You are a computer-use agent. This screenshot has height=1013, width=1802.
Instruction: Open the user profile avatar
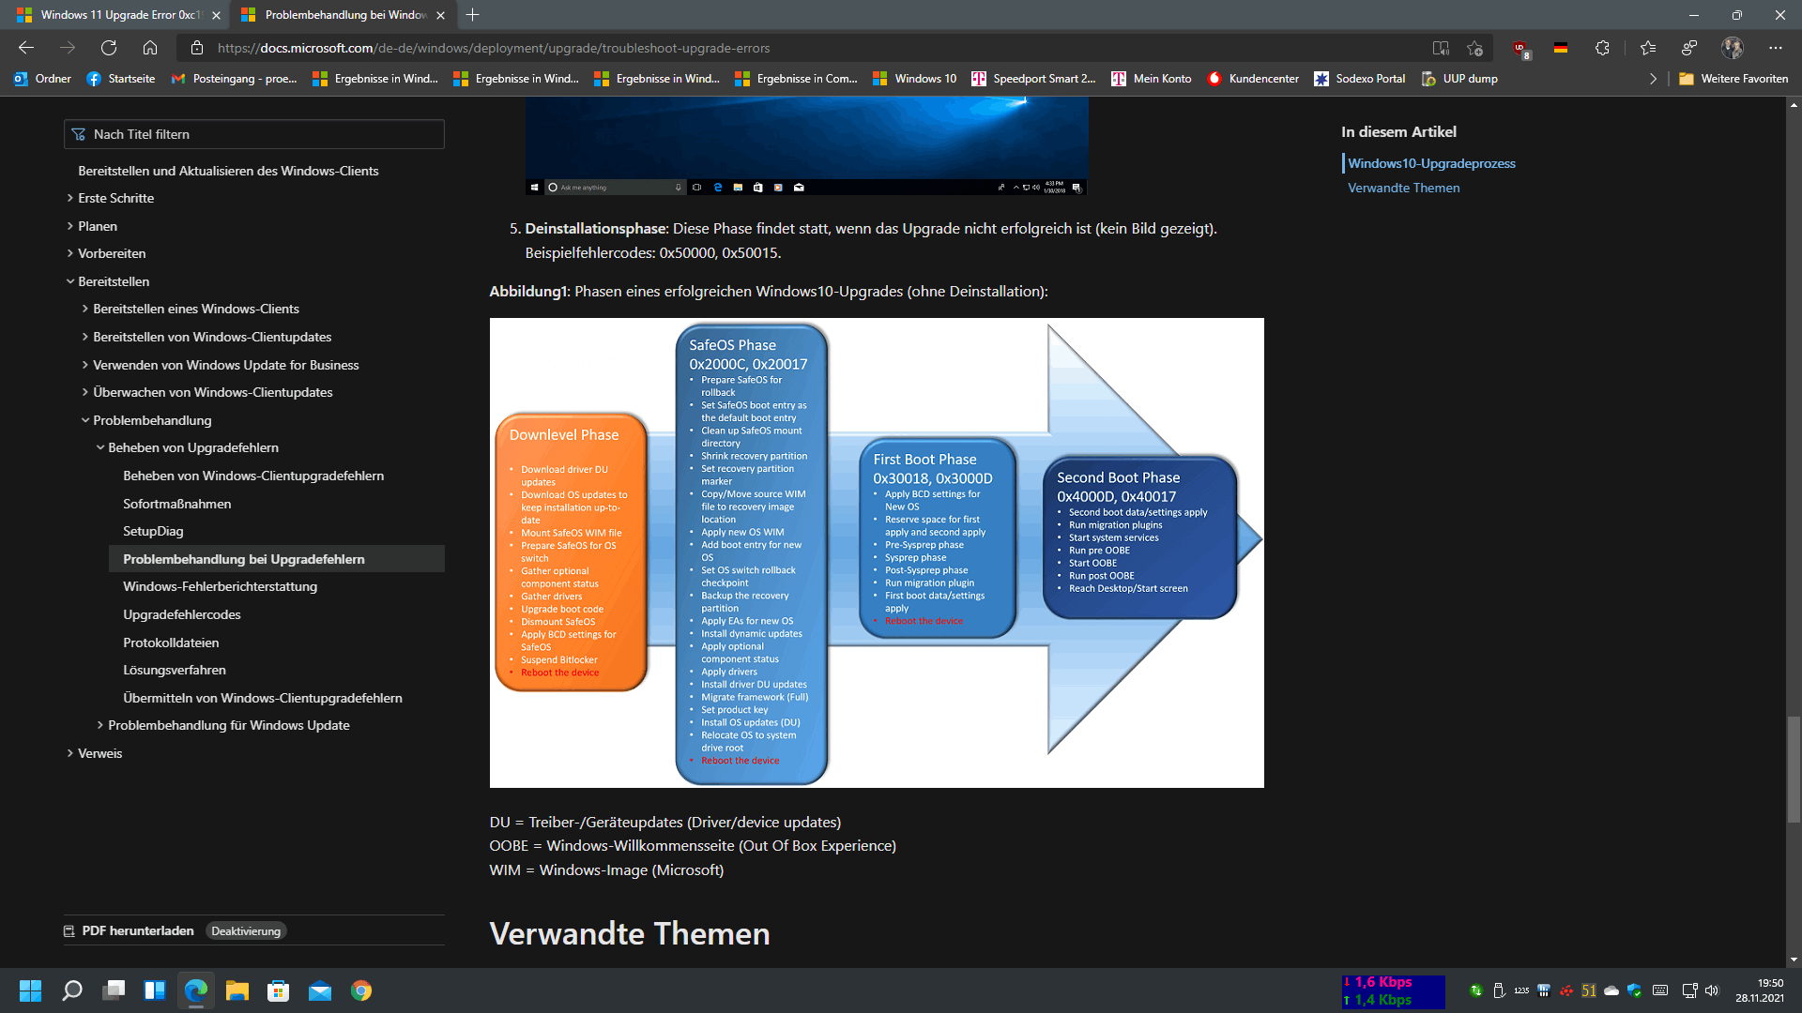pos(1733,48)
